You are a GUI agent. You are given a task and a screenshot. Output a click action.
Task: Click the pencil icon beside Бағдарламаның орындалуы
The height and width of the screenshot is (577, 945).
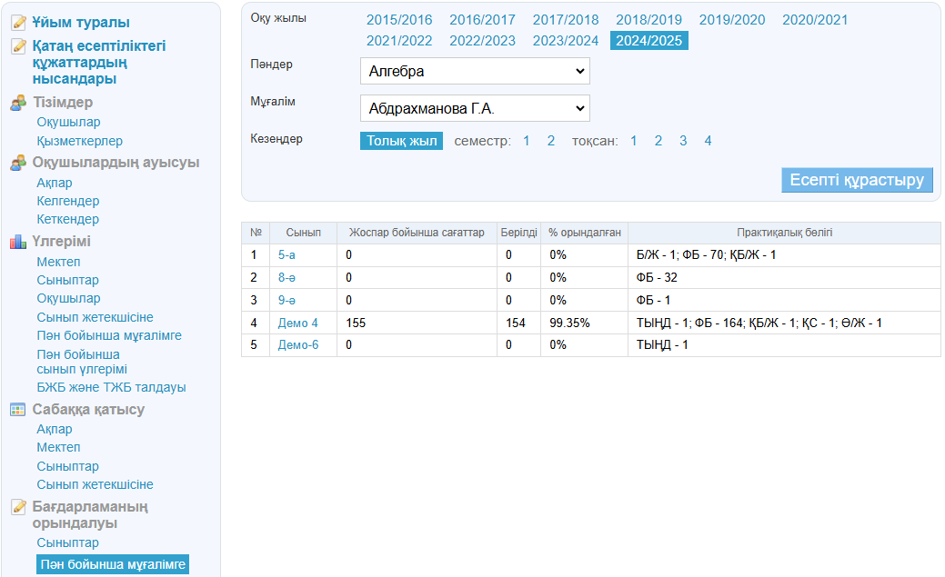(x=18, y=507)
